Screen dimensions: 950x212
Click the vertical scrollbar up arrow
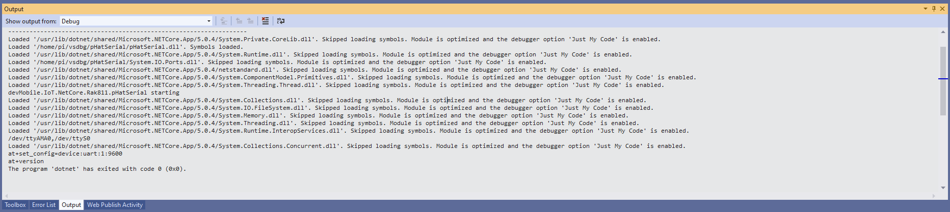(943, 32)
